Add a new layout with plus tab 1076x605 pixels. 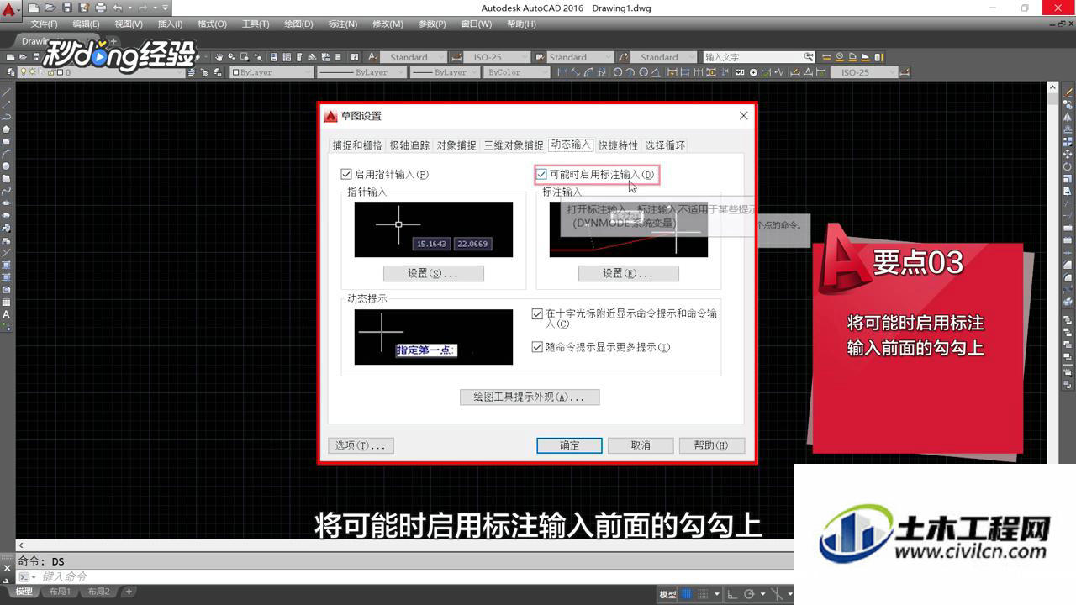pos(129,592)
